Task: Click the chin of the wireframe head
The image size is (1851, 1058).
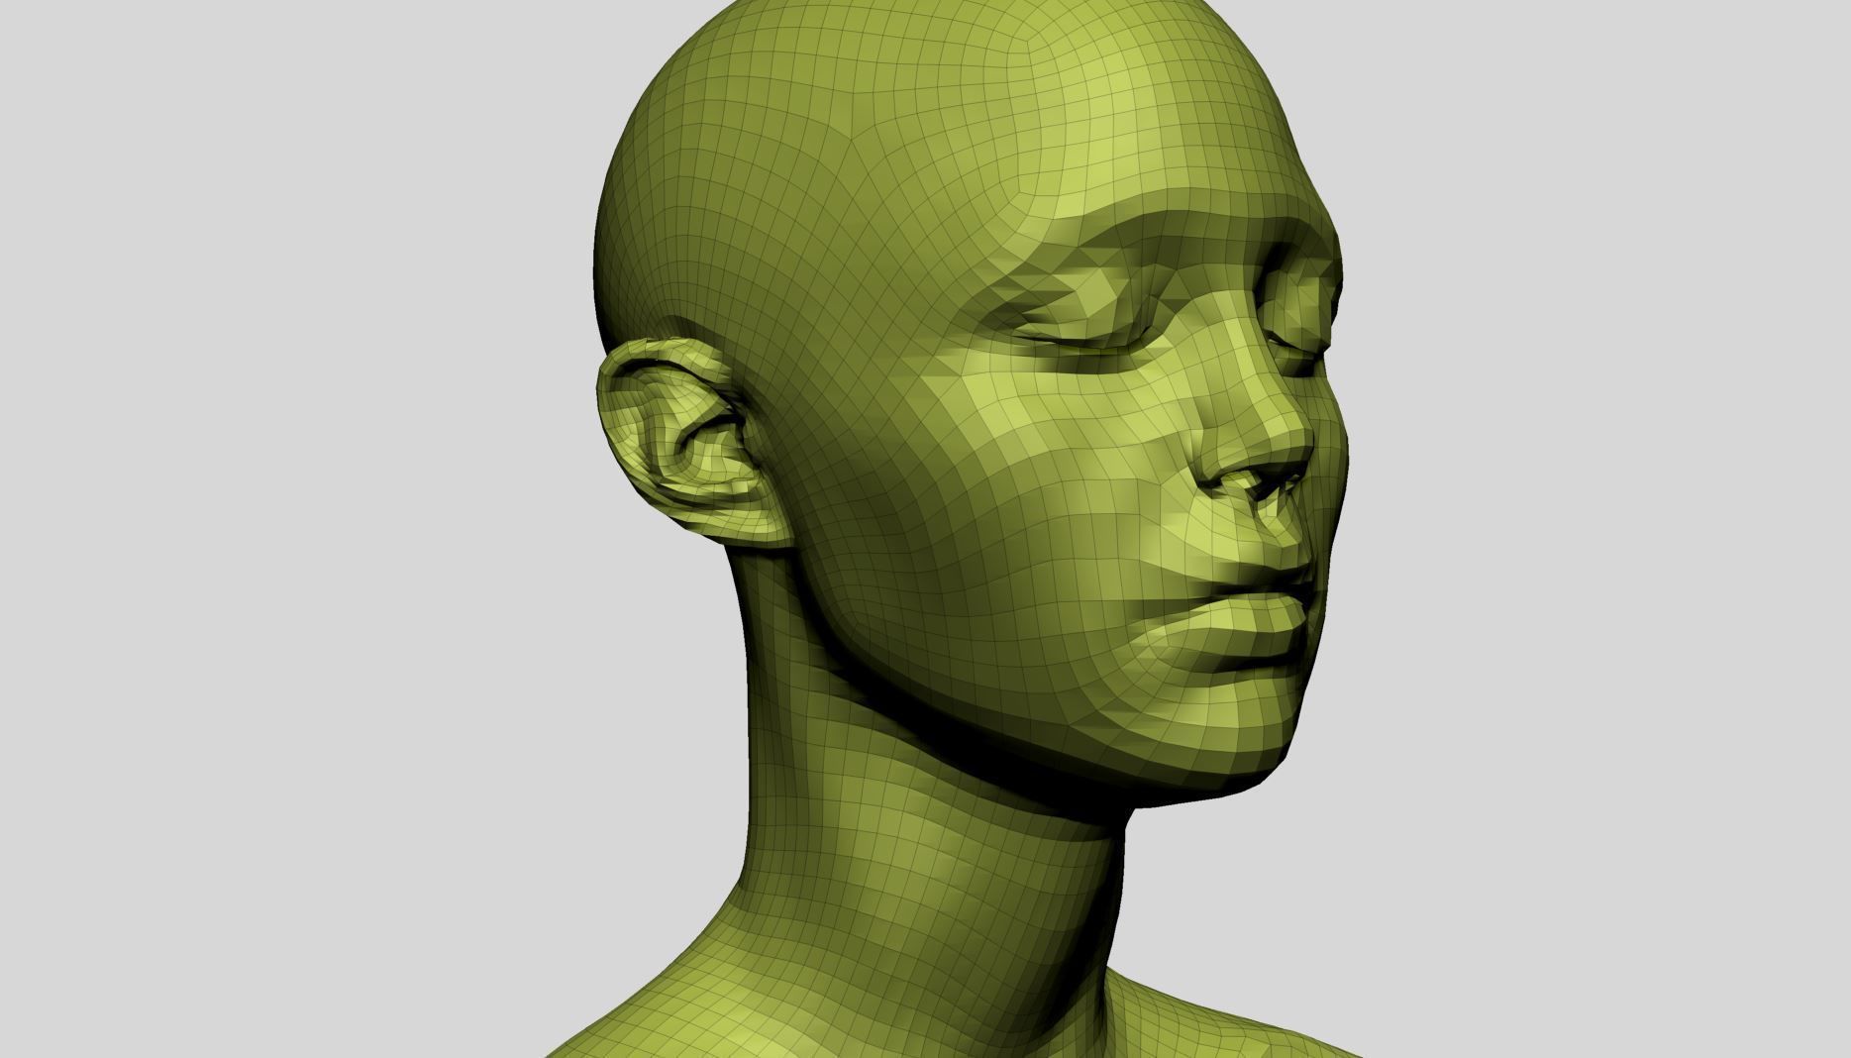Action: point(1218,738)
